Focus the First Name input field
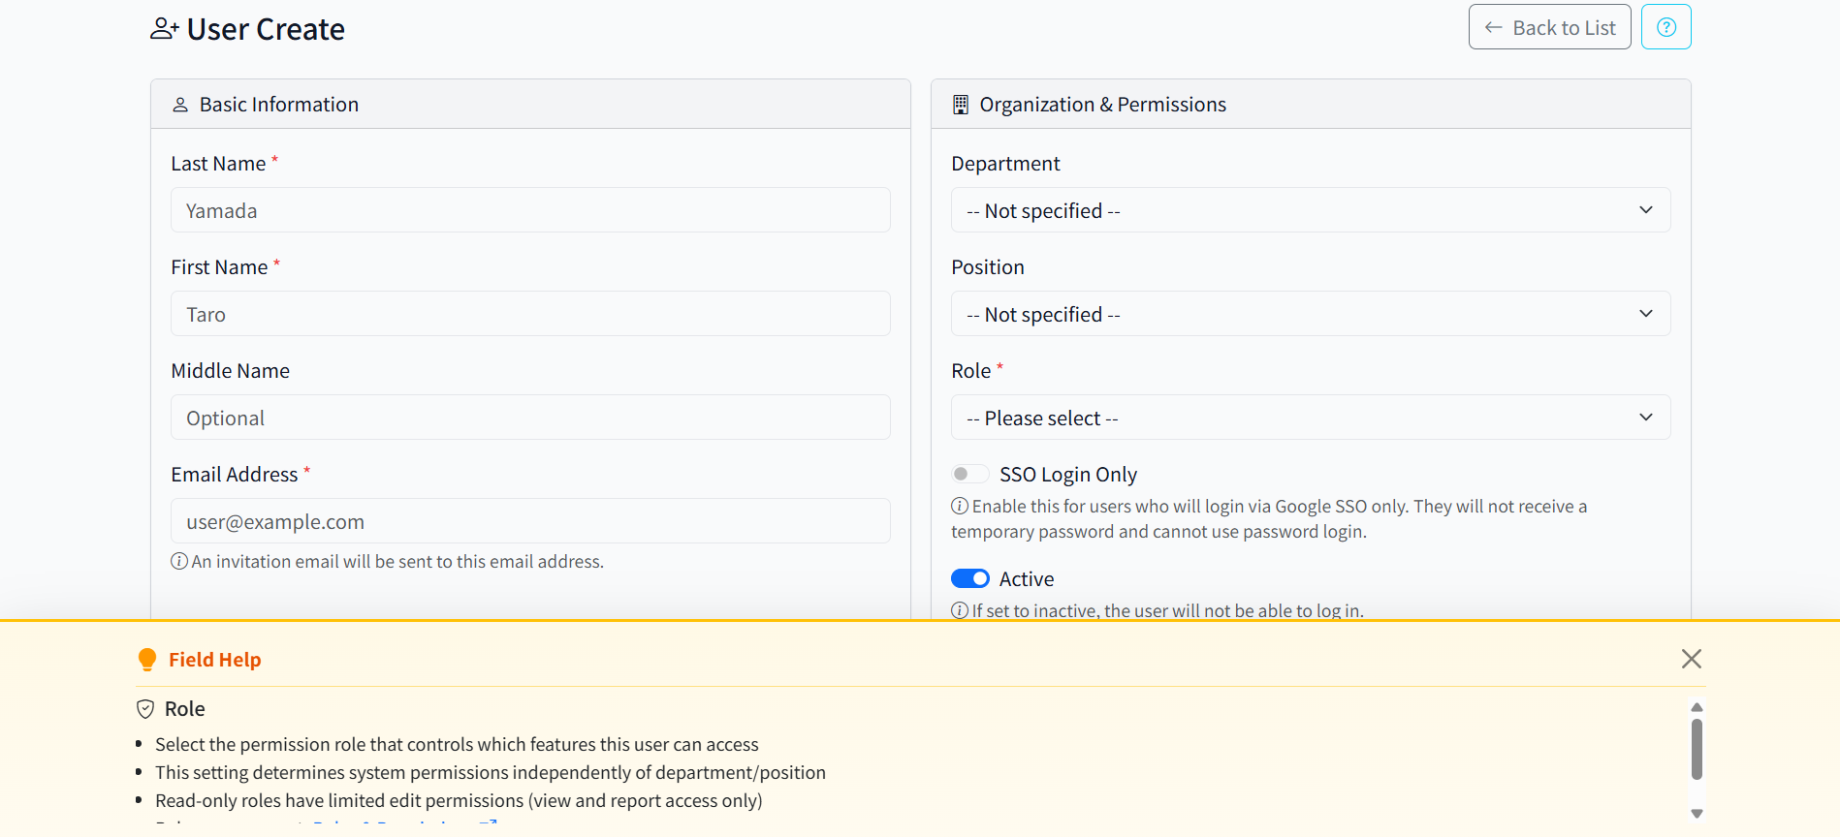This screenshot has width=1840, height=837. point(530,314)
